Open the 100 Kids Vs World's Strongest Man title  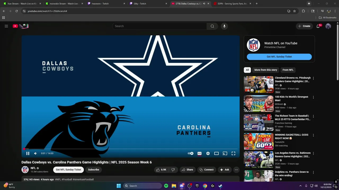coord(291,98)
